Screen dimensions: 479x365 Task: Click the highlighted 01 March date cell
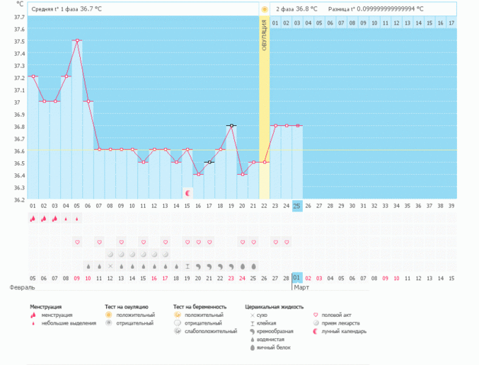(297, 278)
